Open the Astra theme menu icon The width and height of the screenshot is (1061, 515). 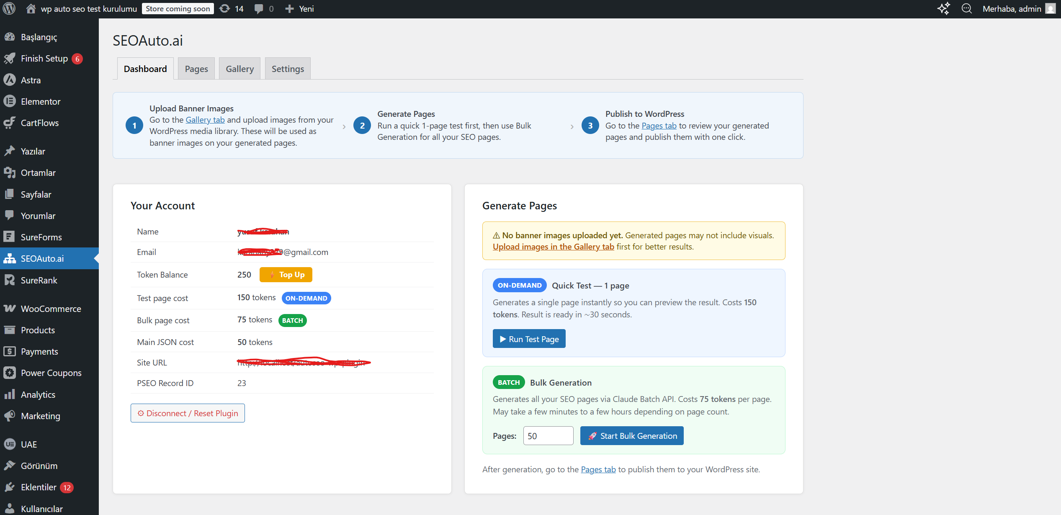point(10,80)
